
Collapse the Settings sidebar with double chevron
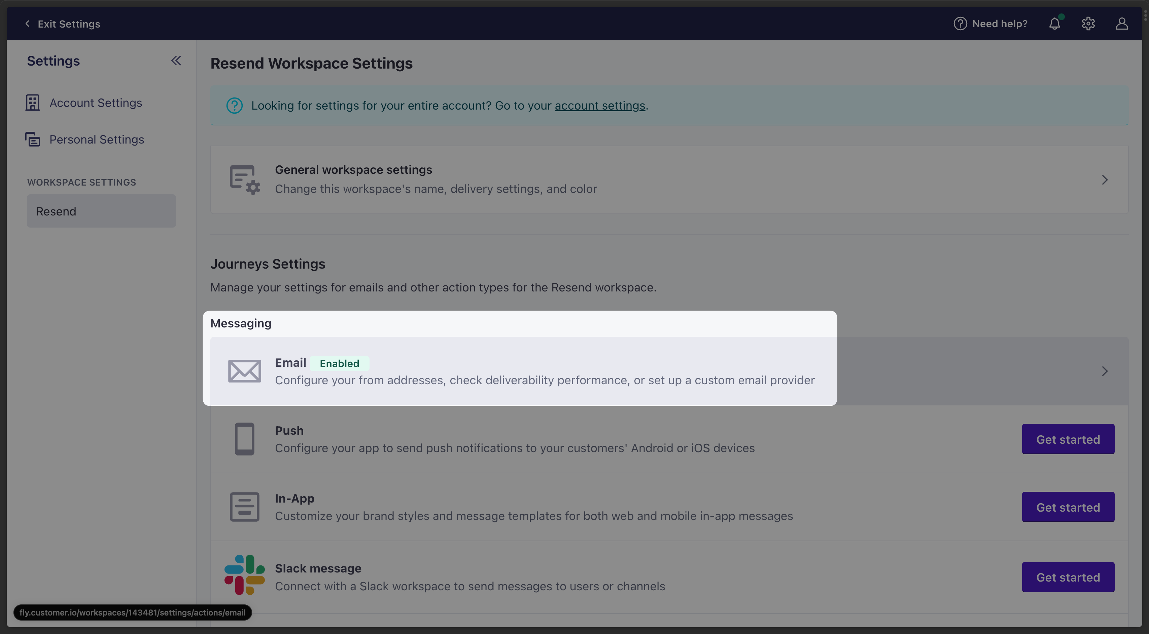coord(176,61)
